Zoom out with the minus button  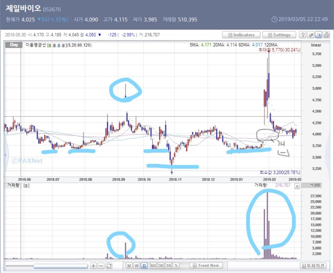click(101, 265)
